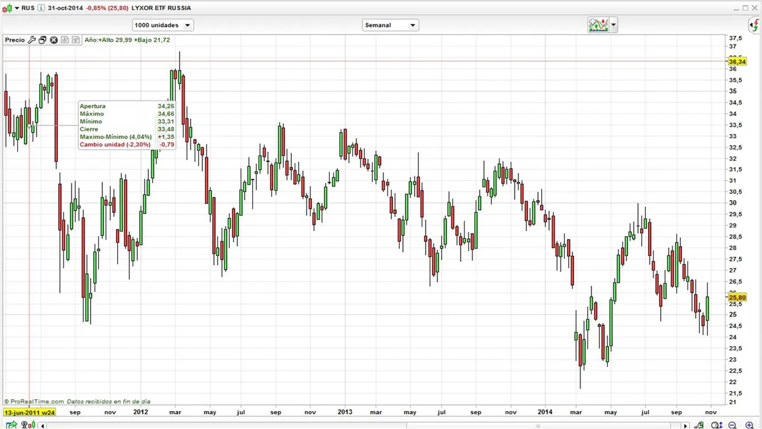This screenshot has width=762, height=429.
Task: Click the red-green arrows icon on right edge
Action: pos(755,25)
